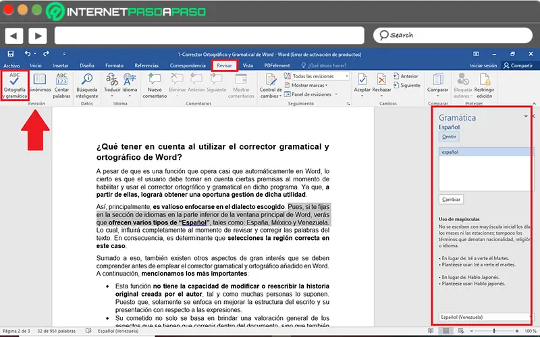Viewport: 540px width, 337px height.
Task: Switch to the Correspondencia tab
Action: tap(188, 65)
